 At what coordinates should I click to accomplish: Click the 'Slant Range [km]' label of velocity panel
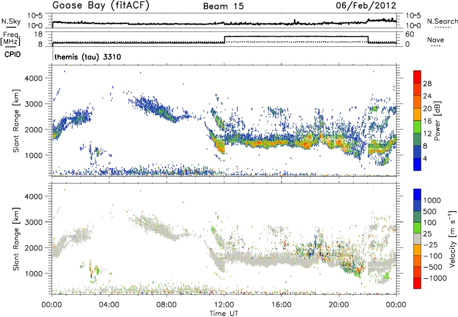pos(16,239)
